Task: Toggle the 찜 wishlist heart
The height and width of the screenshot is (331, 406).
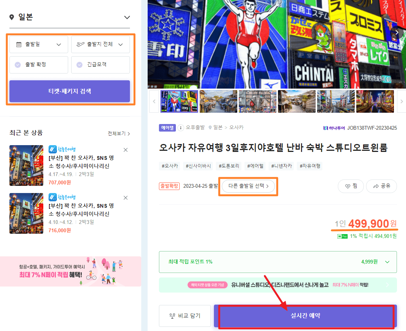Action: pos(348,186)
